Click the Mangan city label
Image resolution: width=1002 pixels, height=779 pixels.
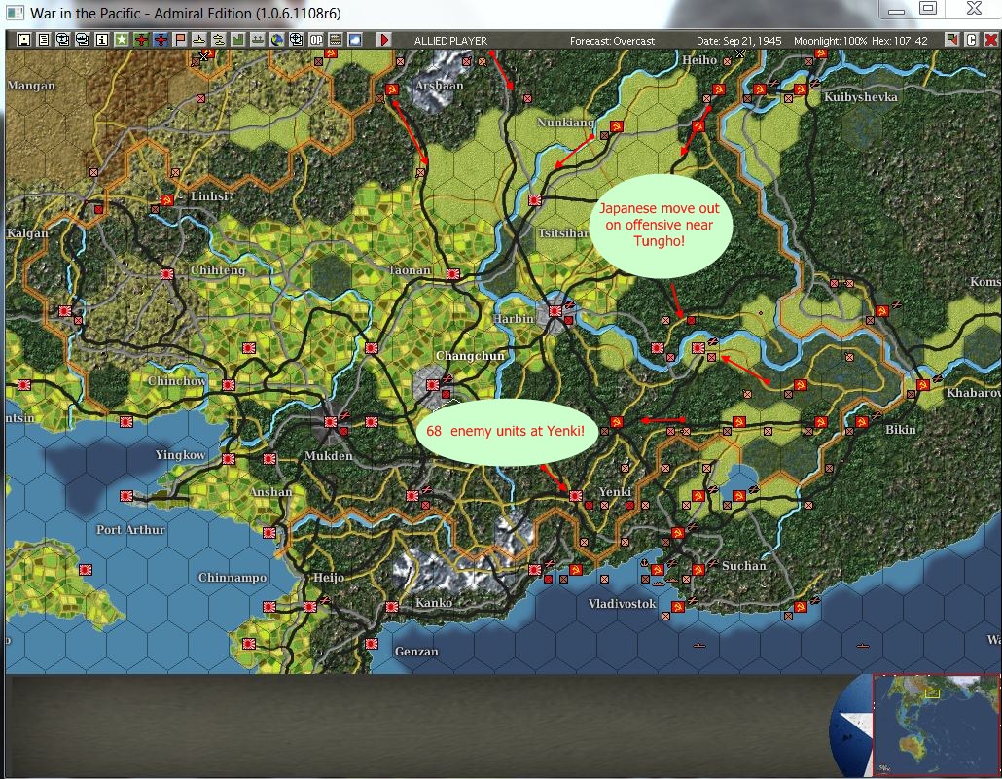pyautogui.click(x=31, y=86)
